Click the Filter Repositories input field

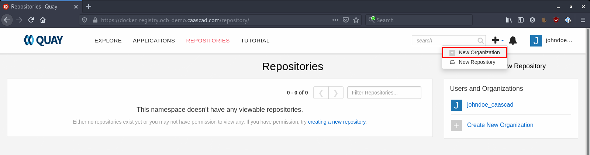[384, 93]
